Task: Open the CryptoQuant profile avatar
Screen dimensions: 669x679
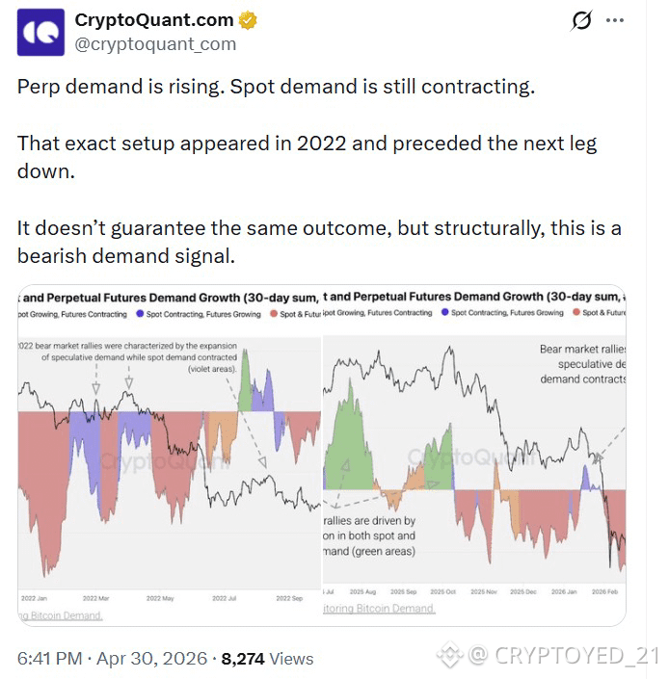Action: pos(40,32)
